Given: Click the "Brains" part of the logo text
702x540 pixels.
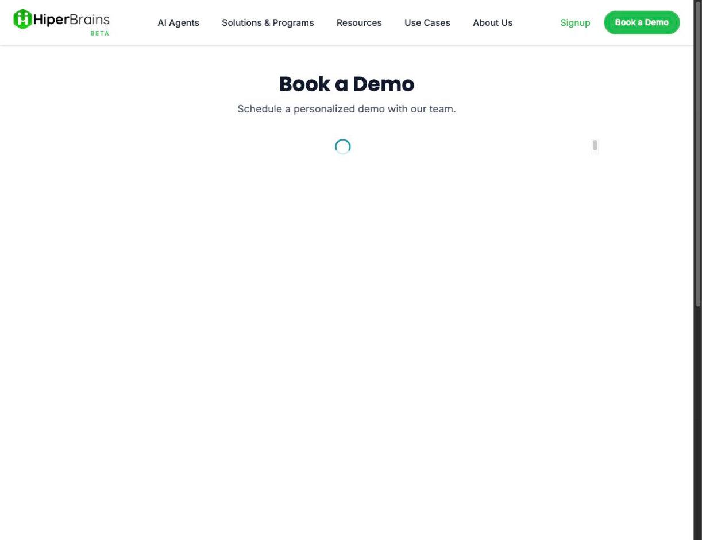Looking at the screenshot, I should pos(90,20).
